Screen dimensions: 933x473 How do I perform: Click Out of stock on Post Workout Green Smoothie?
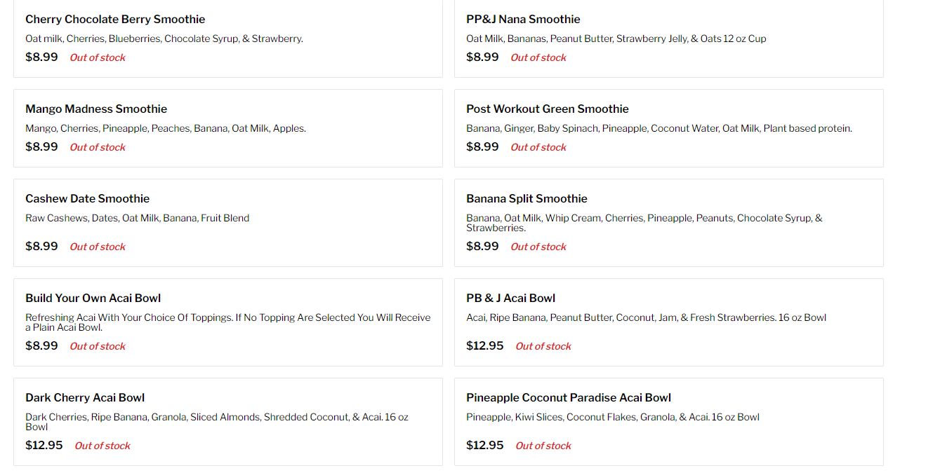click(538, 148)
